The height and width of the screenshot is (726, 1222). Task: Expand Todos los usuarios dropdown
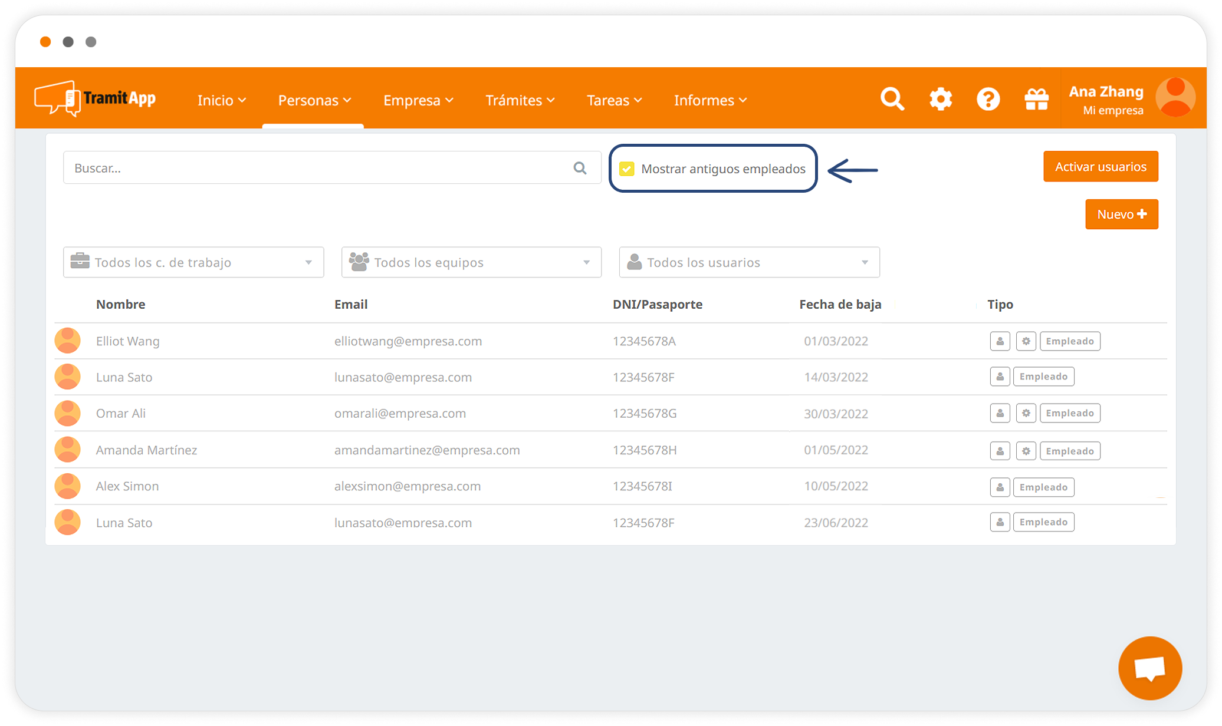point(749,262)
